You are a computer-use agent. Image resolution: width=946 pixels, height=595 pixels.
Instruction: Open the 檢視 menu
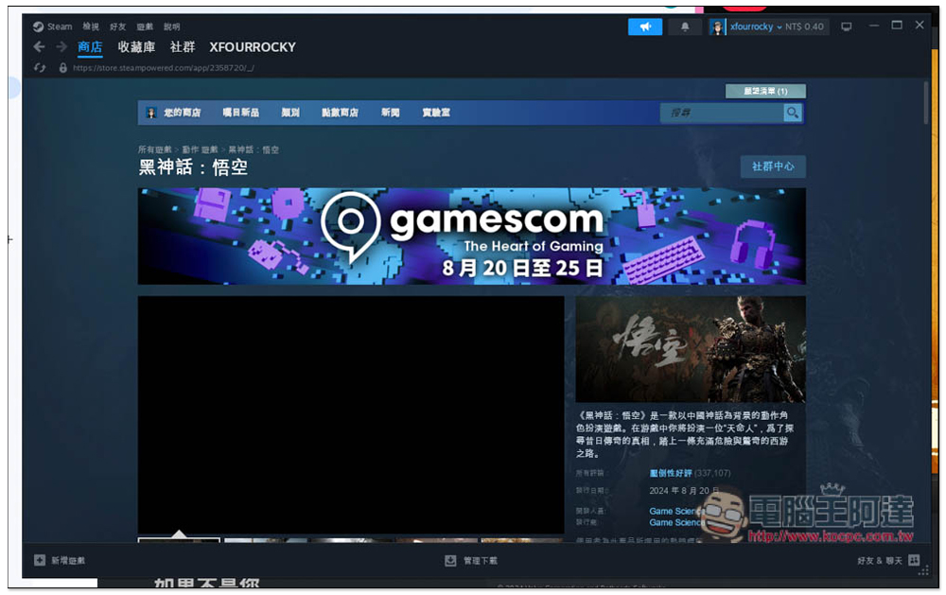point(91,26)
